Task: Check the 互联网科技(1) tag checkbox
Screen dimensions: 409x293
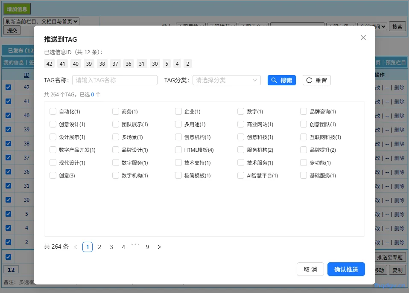Action: coord(304,137)
